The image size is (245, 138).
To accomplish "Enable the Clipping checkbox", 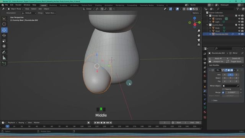I will point(223,89).
